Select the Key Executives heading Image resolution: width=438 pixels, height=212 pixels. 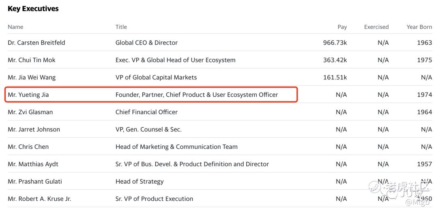[33, 9]
